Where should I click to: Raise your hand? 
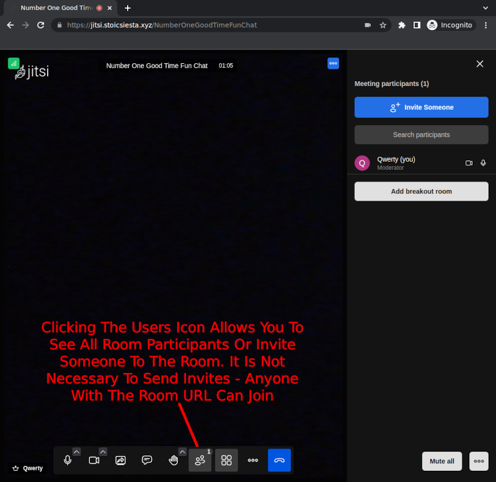tap(174, 460)
